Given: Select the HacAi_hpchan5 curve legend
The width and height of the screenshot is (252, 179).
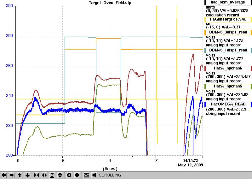Looking at the screenshot, I should (228, 87).
